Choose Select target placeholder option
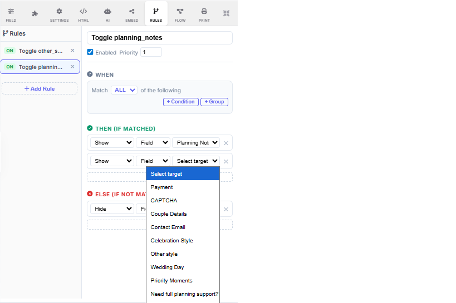The image size is (456, 303). [183, 173]
